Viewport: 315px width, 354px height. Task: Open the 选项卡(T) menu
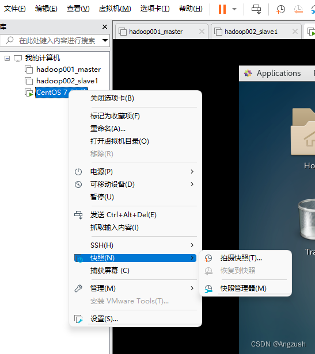tap(155, 9)
